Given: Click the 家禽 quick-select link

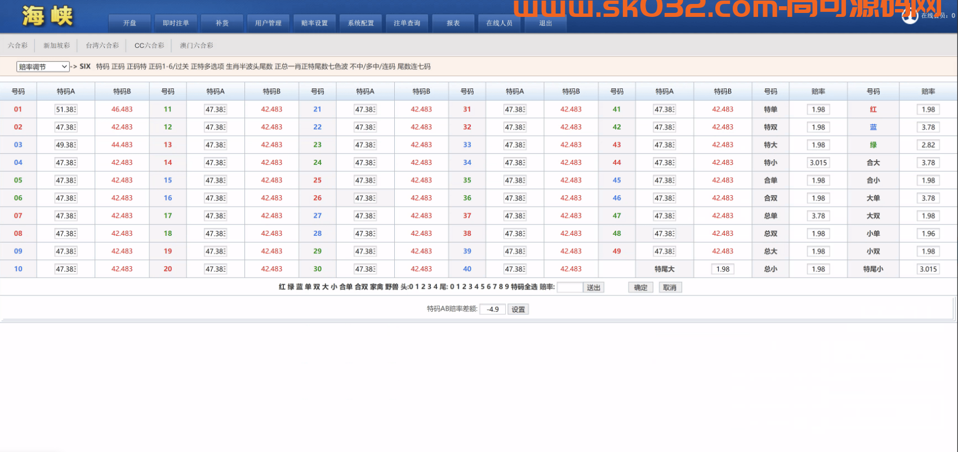Looking at the screenshot, I should point(376,287).
